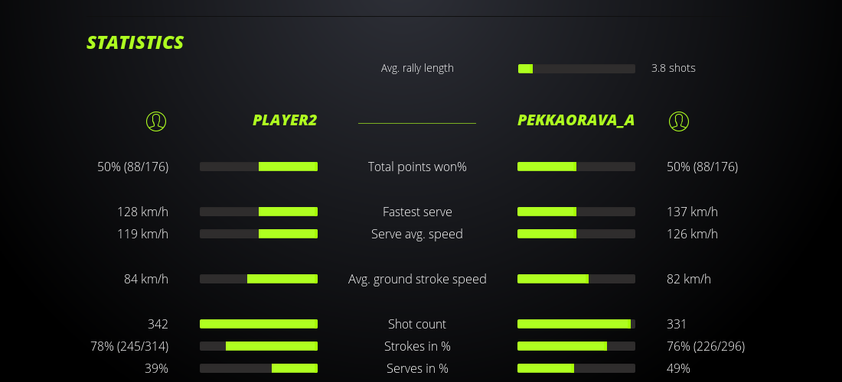Click PEKKAORAVA_A's ground stroke speed bar
The image size is (842, 382).
point(576,279)
